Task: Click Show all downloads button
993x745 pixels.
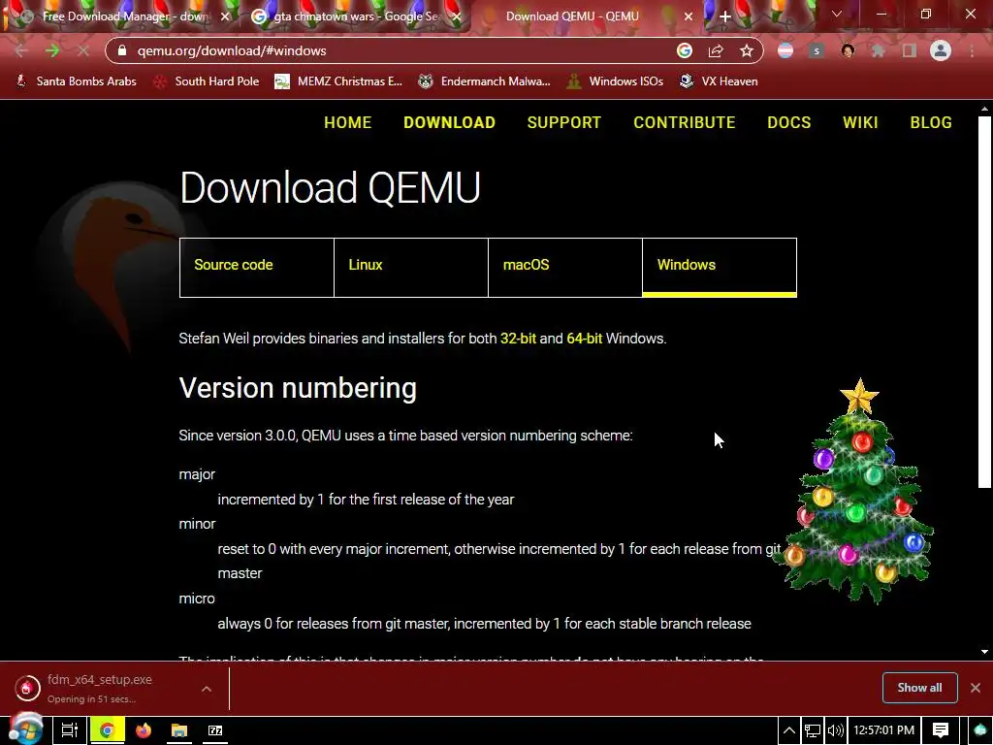Action: (x=919, y=688)
